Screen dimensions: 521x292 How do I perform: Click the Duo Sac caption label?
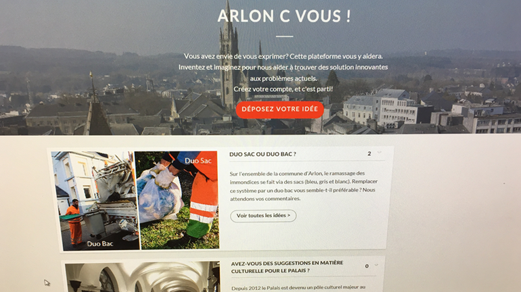click(x=198, y=161)
